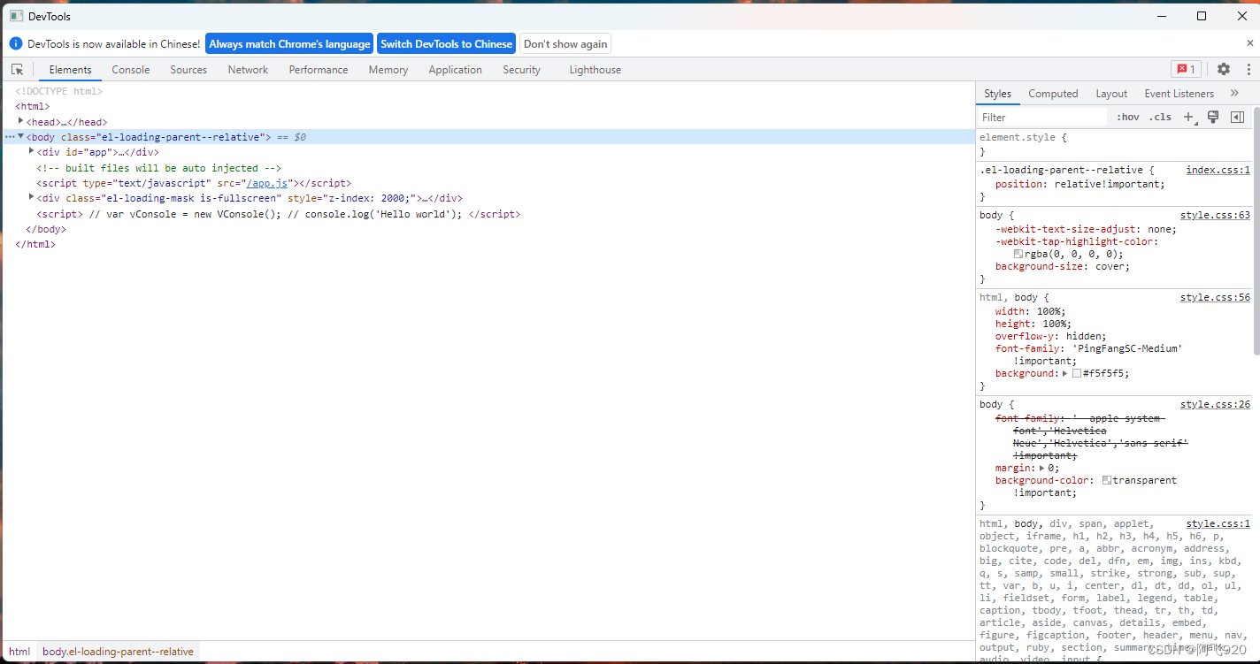This screenshot has width=1260, height=664.
Task: Select the Styles sidebar tab
Action: click(x=997, y=94)
